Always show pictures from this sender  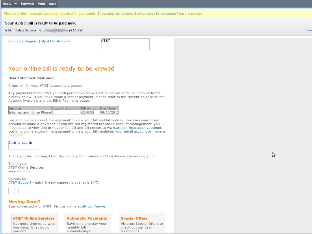pos(161,14)
